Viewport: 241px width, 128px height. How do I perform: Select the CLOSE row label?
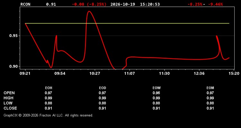pyautogui.click(x=10, y=108)
